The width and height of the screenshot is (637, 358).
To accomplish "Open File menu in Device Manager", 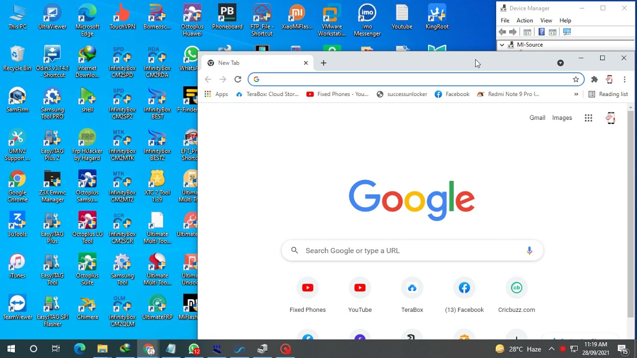I will (505, 20).
